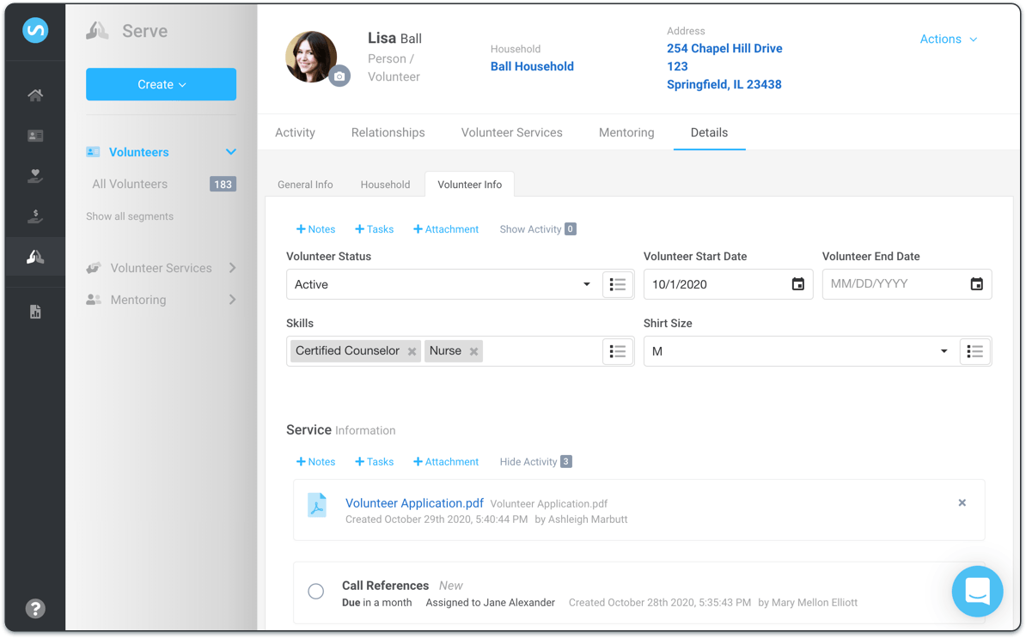1026x638 pixels.
Task: Open the giving hand-dollar sidebar icon
Action: [x=35, y=216]
